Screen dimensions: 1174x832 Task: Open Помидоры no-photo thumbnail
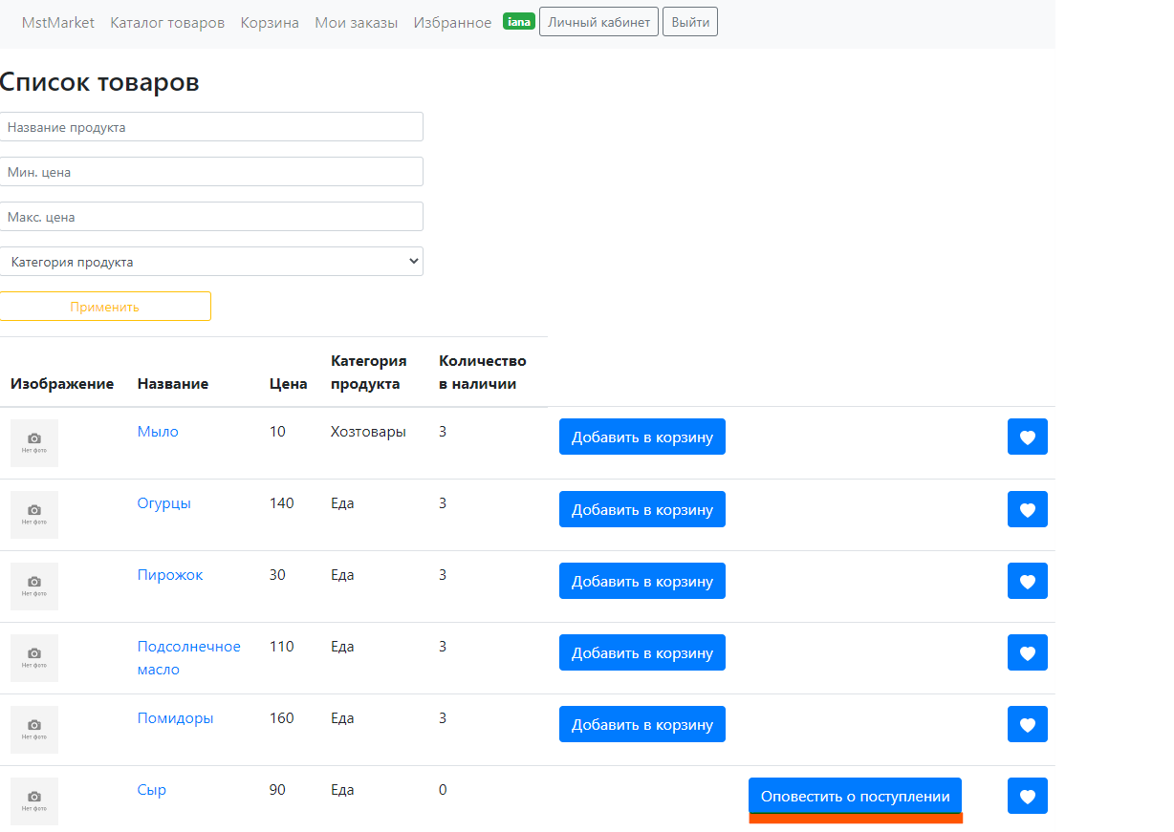tap(34, 730)
